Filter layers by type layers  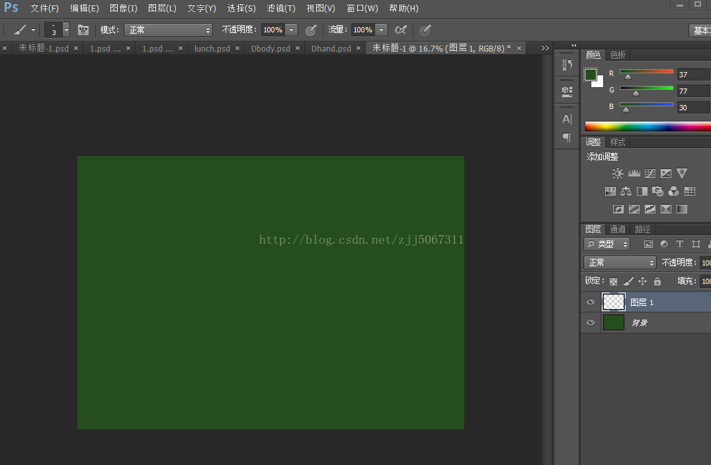pos(680,244)
